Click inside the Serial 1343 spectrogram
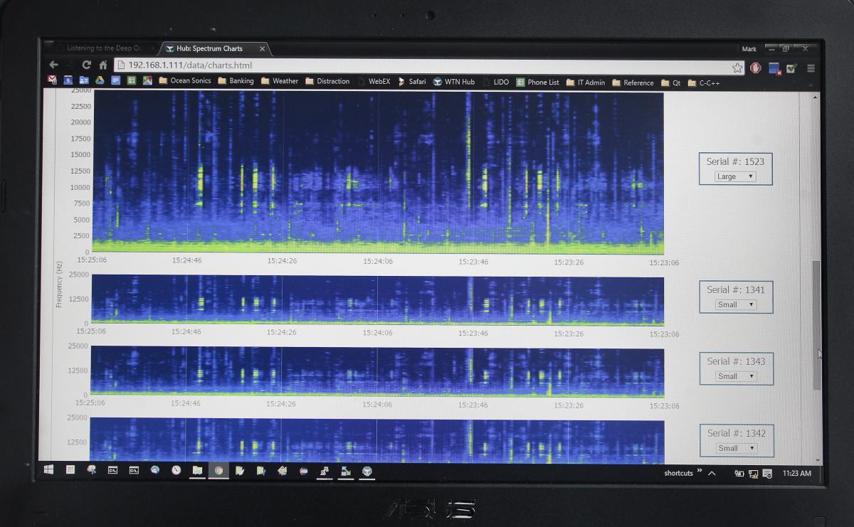Image resolution: width=854 pixels, height=527 pixels. coord(378,371)
